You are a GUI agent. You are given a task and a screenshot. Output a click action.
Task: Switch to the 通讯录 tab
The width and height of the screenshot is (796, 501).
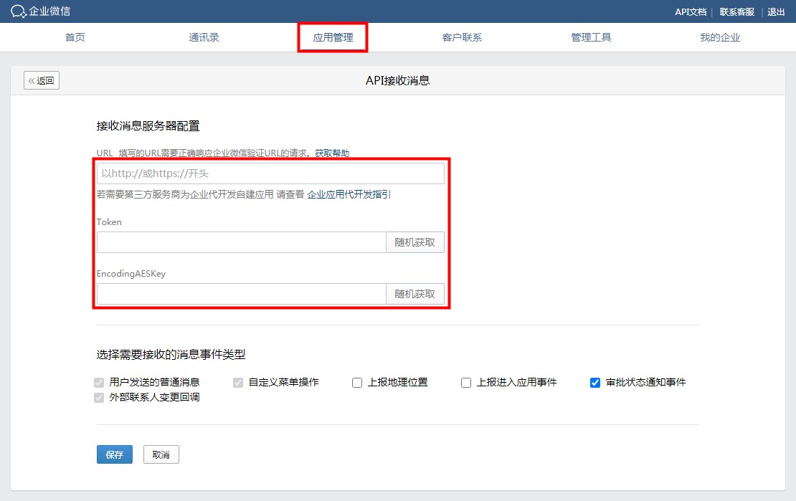click(x=204, y=37)
